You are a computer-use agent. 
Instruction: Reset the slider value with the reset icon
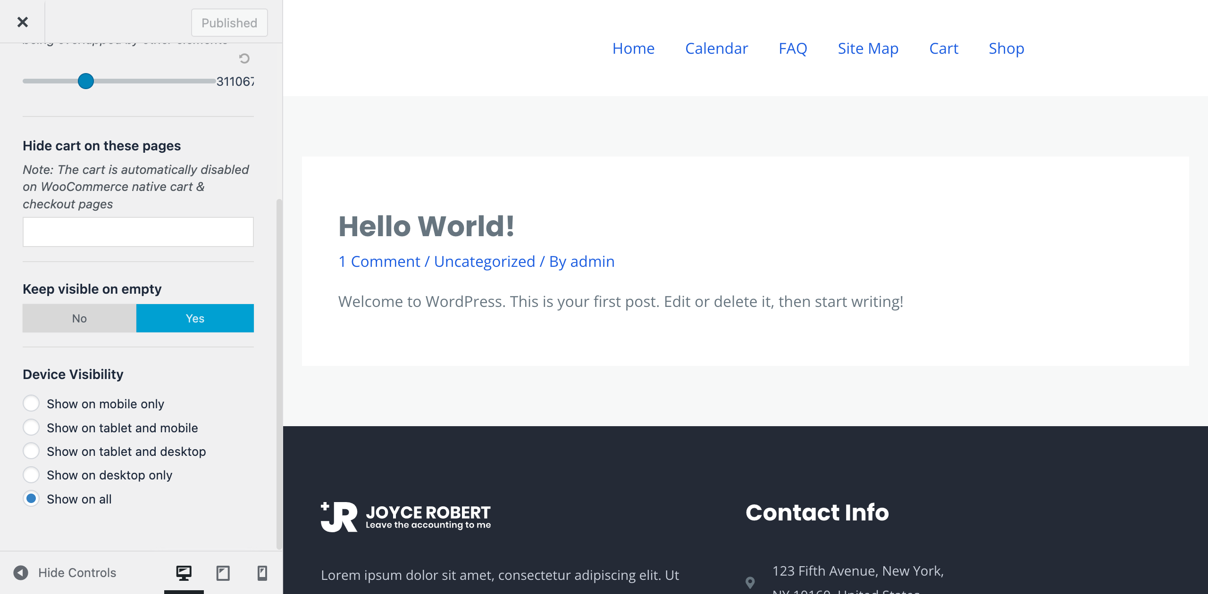point(244,58)
